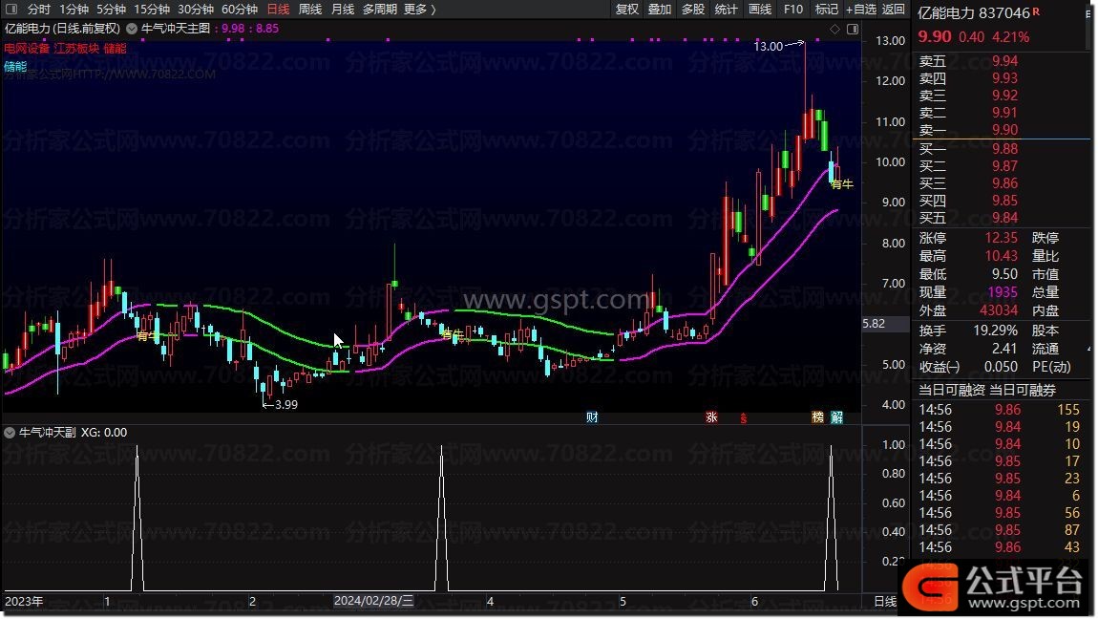
Task: Open the 电网设备 sector tag
Action: tap(27, 49)
